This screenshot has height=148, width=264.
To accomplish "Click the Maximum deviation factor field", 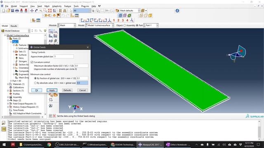I will tap(81, 66).
